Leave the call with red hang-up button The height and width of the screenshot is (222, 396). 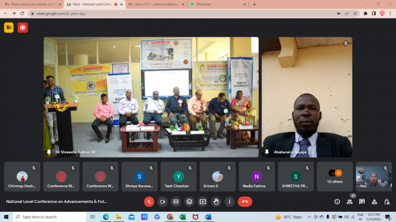point(245,202)
